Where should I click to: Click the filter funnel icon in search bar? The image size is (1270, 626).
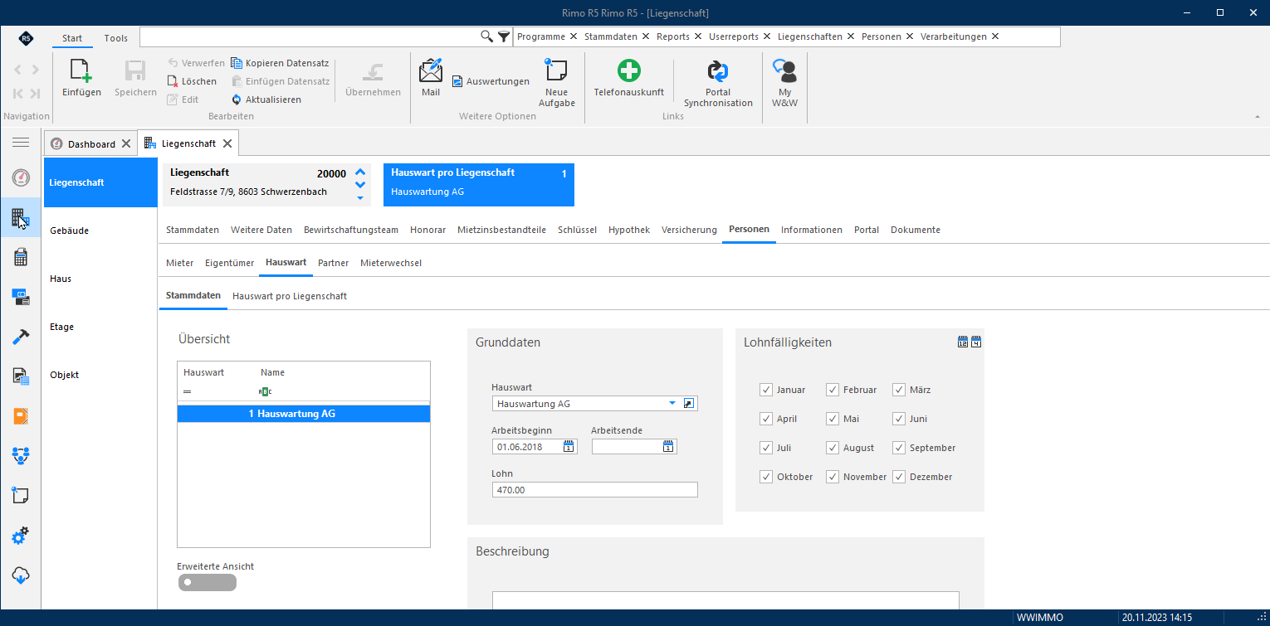504,36
